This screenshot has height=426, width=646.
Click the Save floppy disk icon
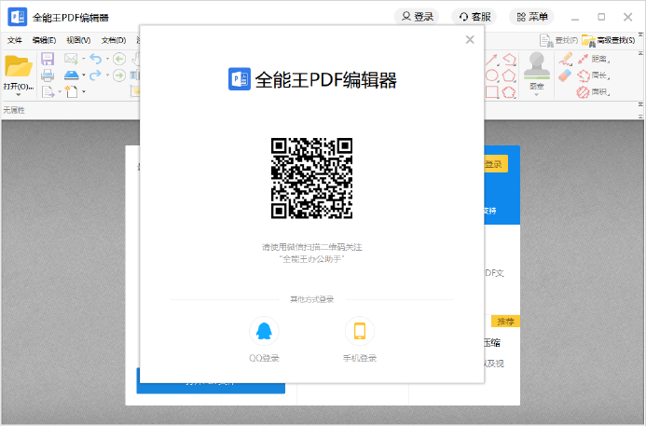pyautogui.click(x=47, y=59)
